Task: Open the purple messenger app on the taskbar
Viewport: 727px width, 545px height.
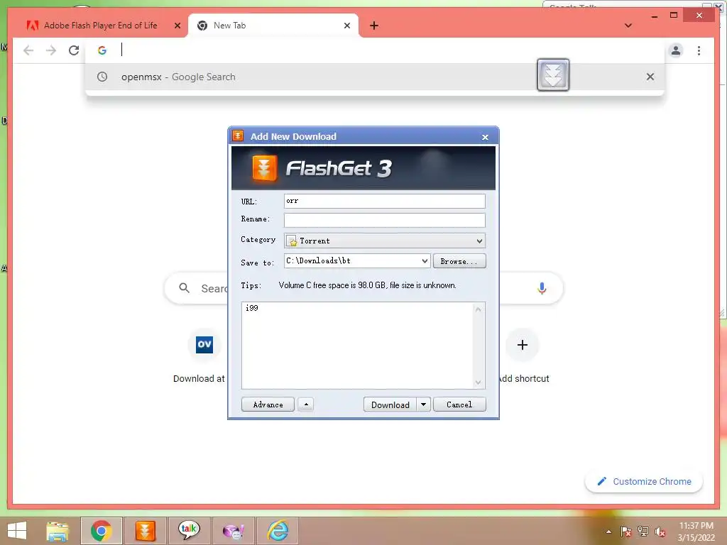Action: pyautogui.click(x=233, y=531)
